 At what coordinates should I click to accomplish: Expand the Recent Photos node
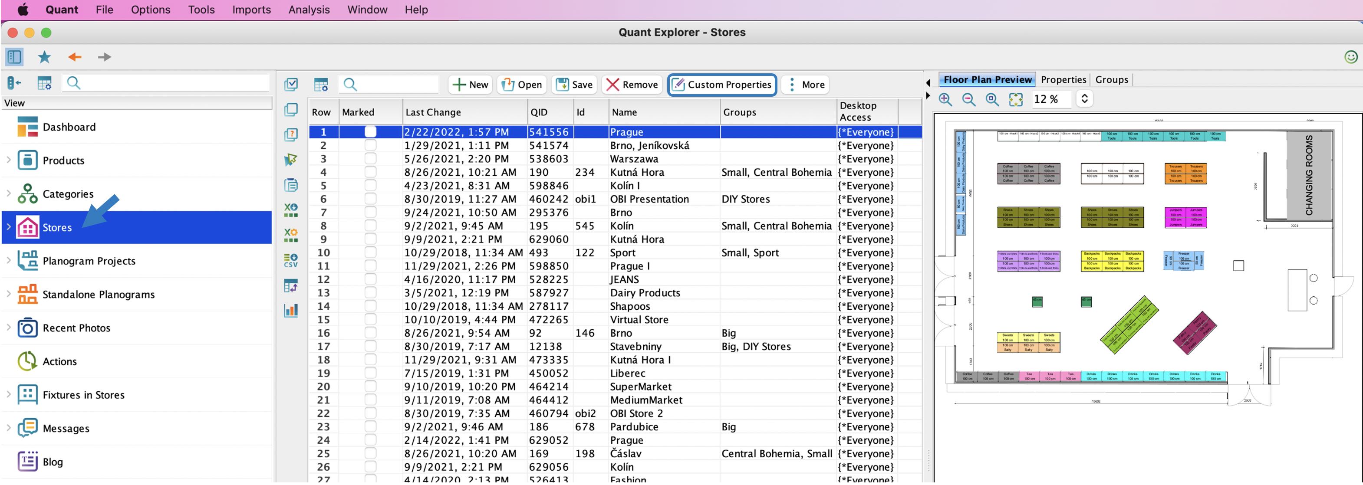point(9,327)
